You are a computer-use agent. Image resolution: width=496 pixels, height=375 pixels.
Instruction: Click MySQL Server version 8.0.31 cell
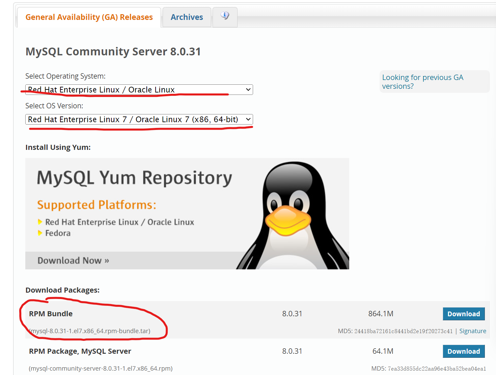coord(292,351)
